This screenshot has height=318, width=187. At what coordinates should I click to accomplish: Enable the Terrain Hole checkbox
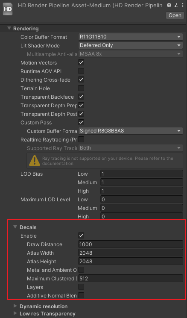[x=81, y=88]
